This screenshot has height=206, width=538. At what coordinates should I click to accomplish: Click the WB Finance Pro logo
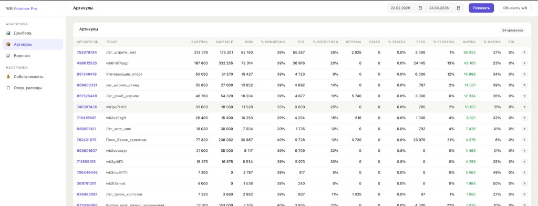[x=22, y=8]
